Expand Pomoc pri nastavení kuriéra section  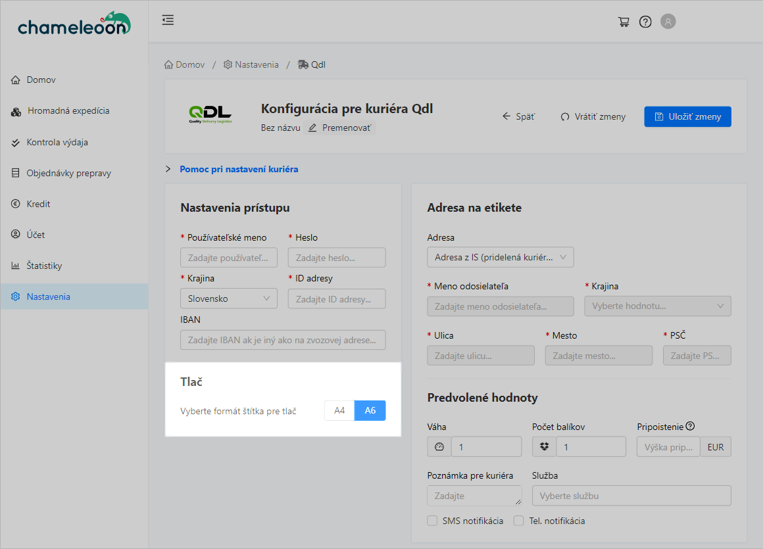(x=238, y=169)
